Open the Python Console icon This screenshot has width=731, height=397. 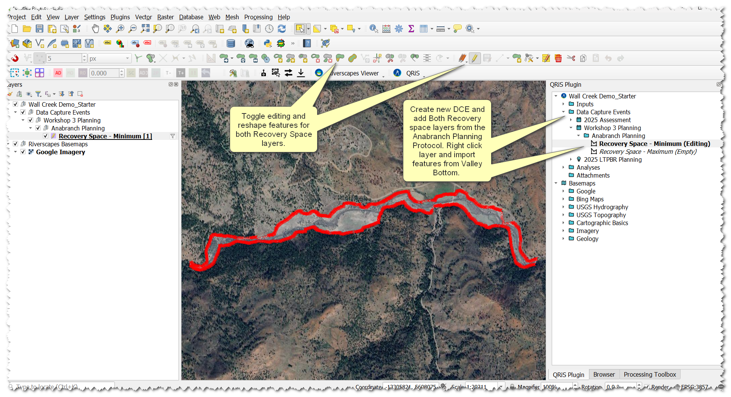(x=268, y=43)
